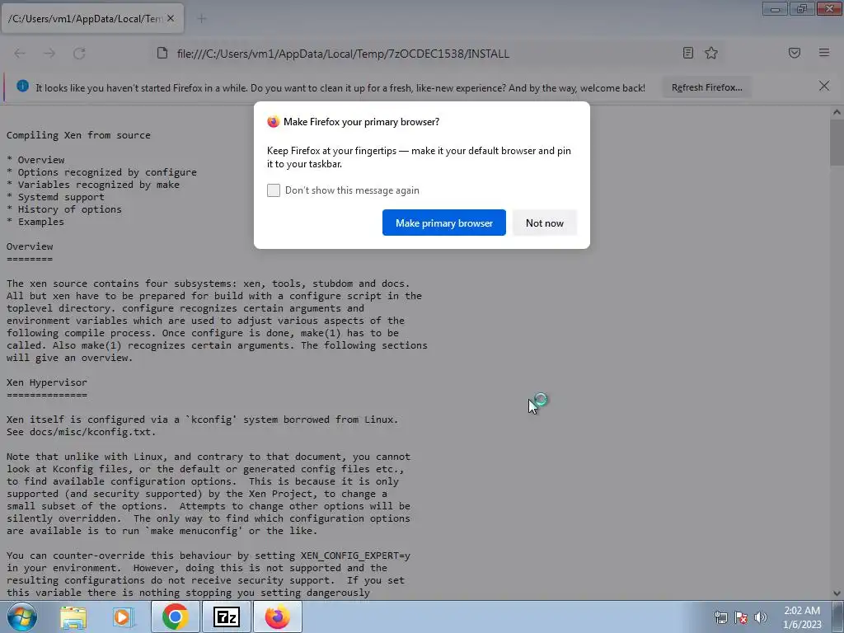The width and height of the screenshot is (844, 633).
Task: Open Save to Pocket icon
Action: [x=795, y=53]
